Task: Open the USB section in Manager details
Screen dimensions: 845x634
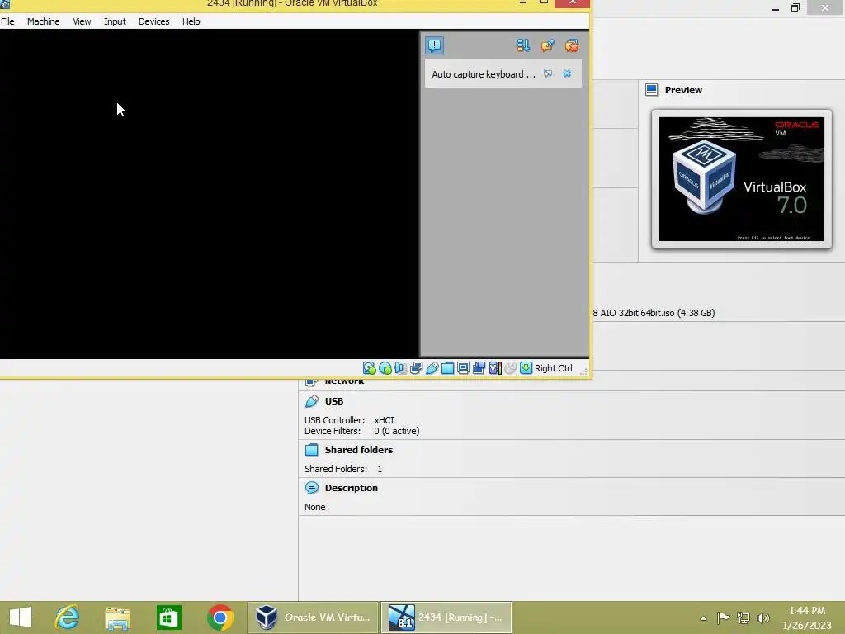Action: tap(334, 401)
